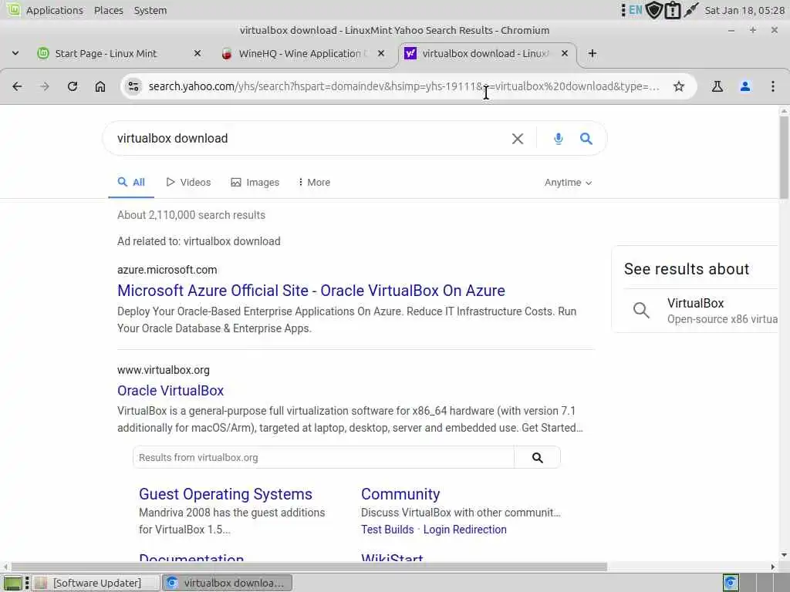
Task: Click magnifier icon beside VirtualBox suggestion
Action: click(641, 310)
